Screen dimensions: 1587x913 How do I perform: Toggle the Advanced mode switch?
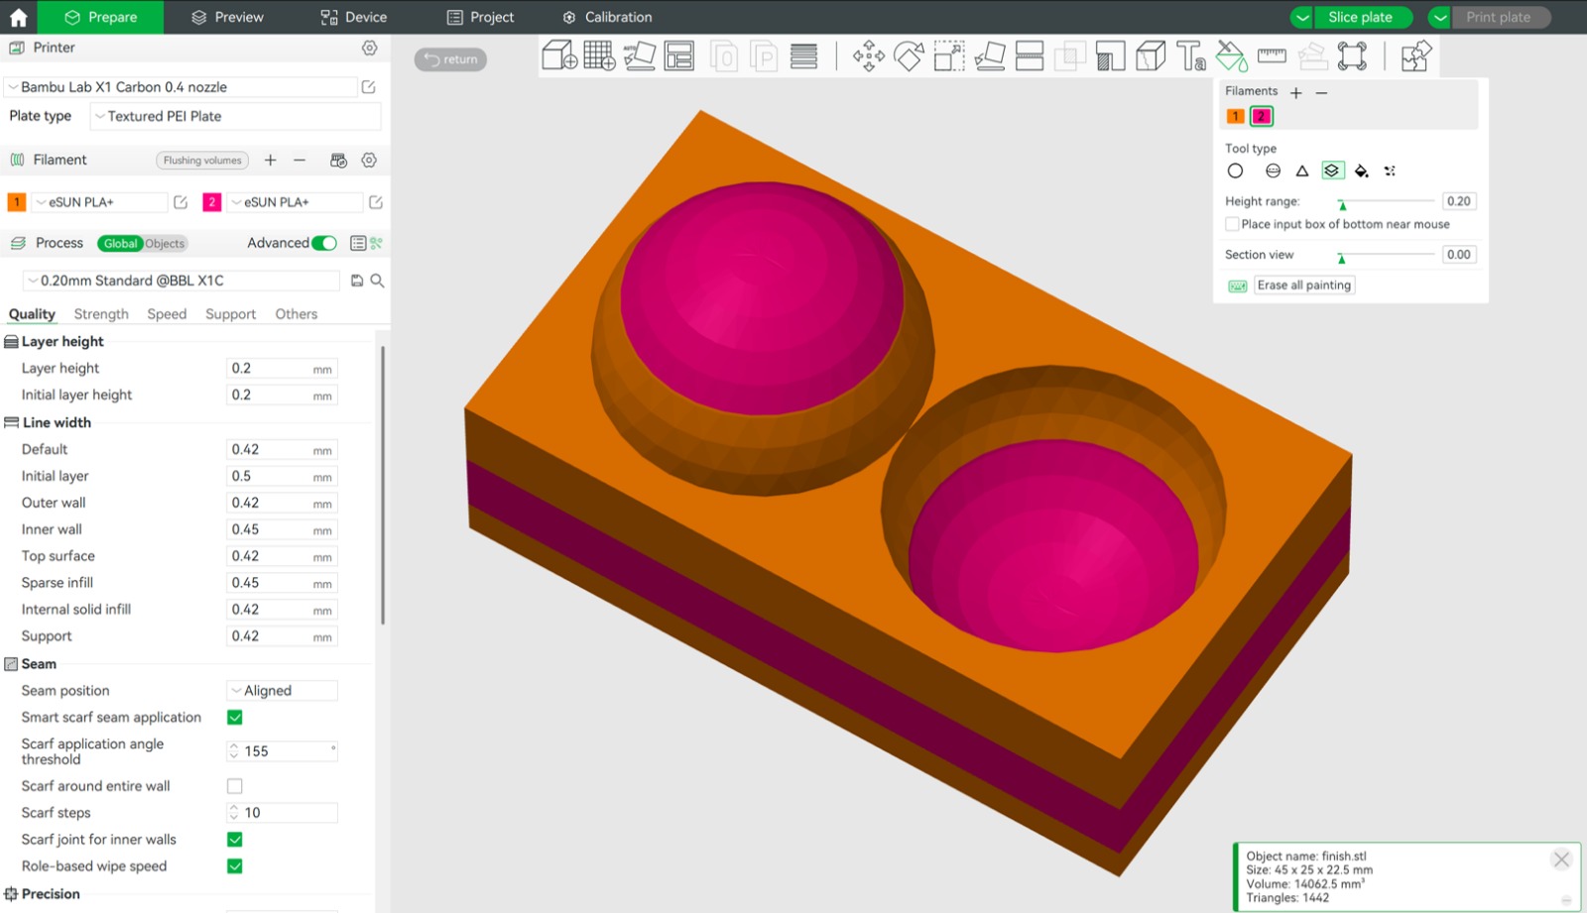pos(324,243)
